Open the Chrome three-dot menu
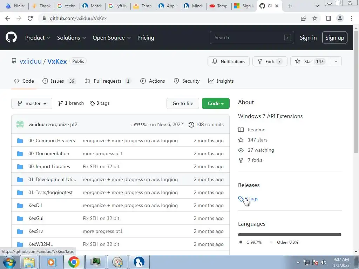Viewport: 359px width, 269px height. (x=351, y=18)
